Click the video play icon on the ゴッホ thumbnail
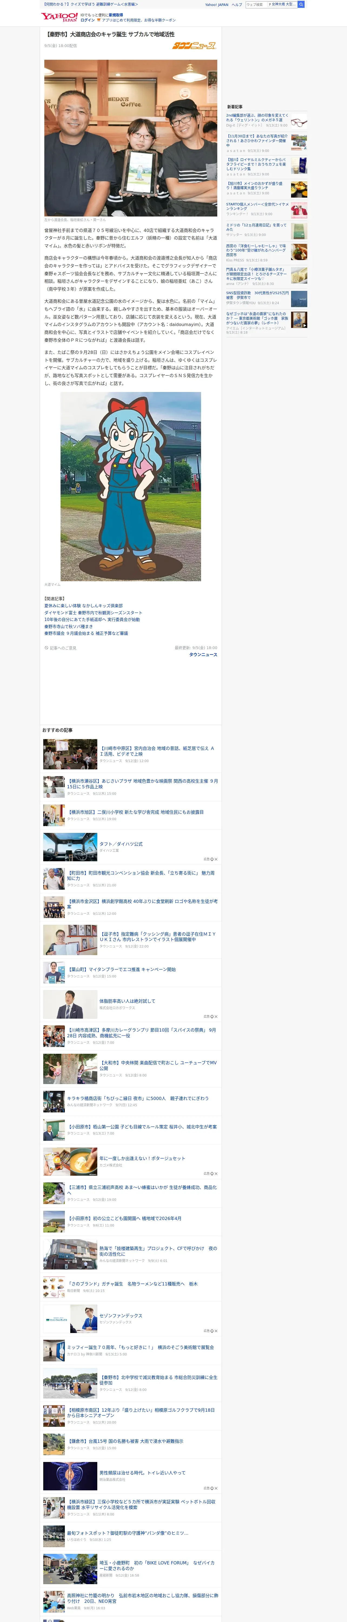Image resolution: width=347 pixels, height=1622 pixels. pos(305,325)
